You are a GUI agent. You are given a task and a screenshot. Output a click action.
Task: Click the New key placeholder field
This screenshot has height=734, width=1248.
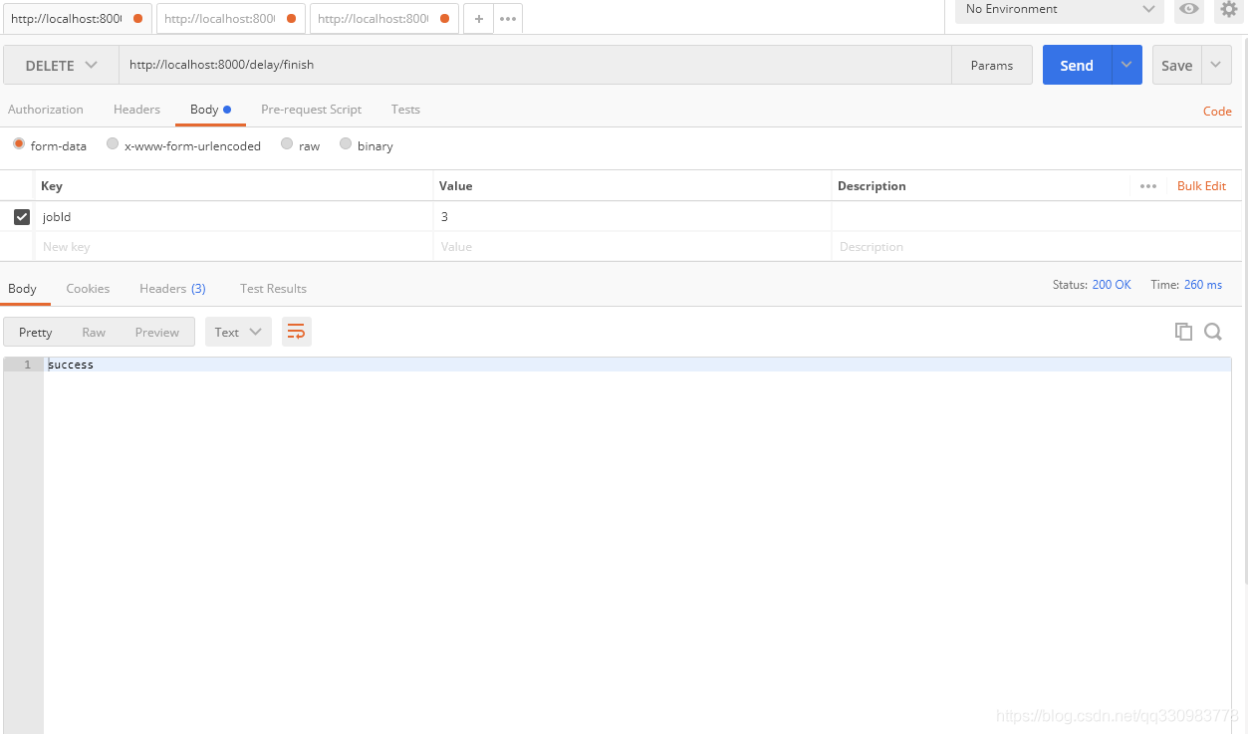235,246
